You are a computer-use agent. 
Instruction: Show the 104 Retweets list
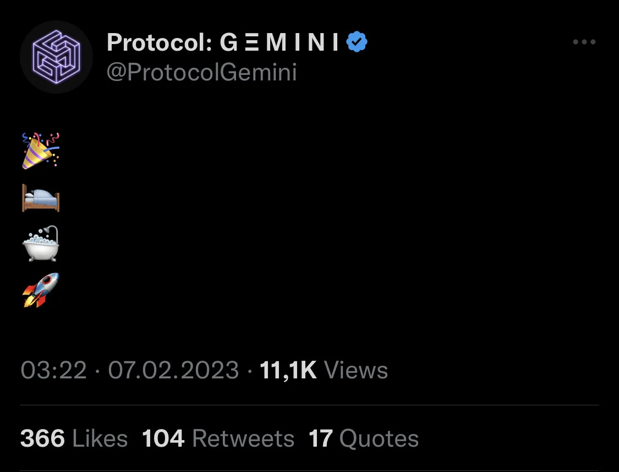pyautogui.click(x=218, y=438)
